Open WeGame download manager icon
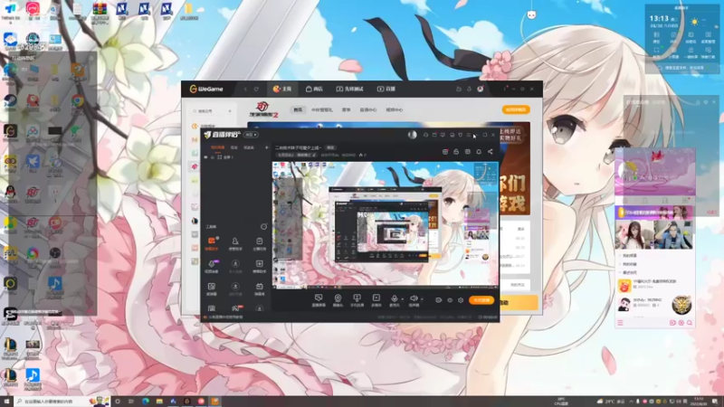Screen dimensions: 724x407 tap(469, 89)
